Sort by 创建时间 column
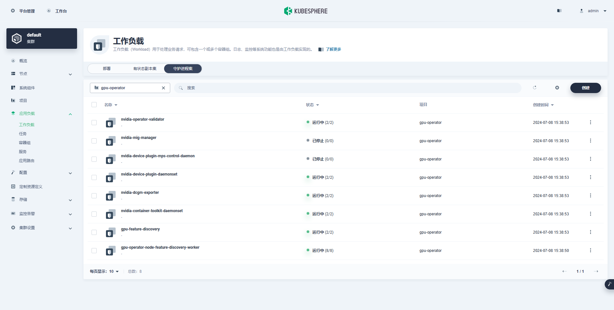Image resolution: width=614 pixels, height=310 pixels. (x=543, y=105)
